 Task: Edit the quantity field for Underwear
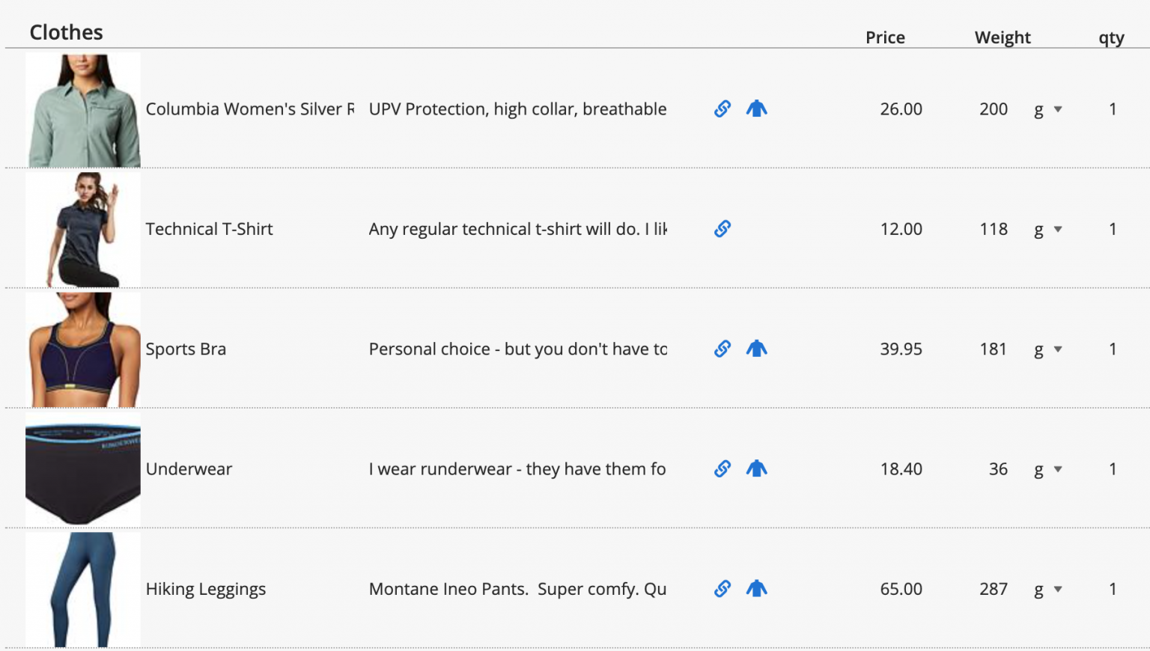(x=1113, y=468)
